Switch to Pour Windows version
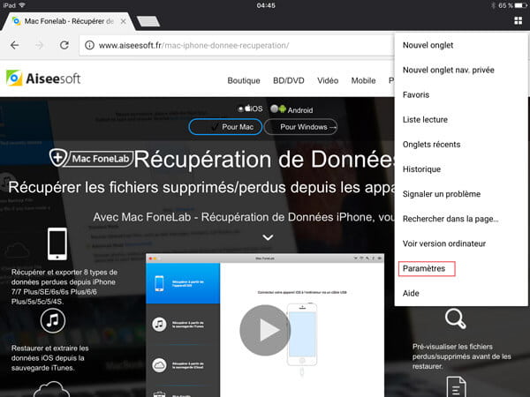 (x=300, y=127)
